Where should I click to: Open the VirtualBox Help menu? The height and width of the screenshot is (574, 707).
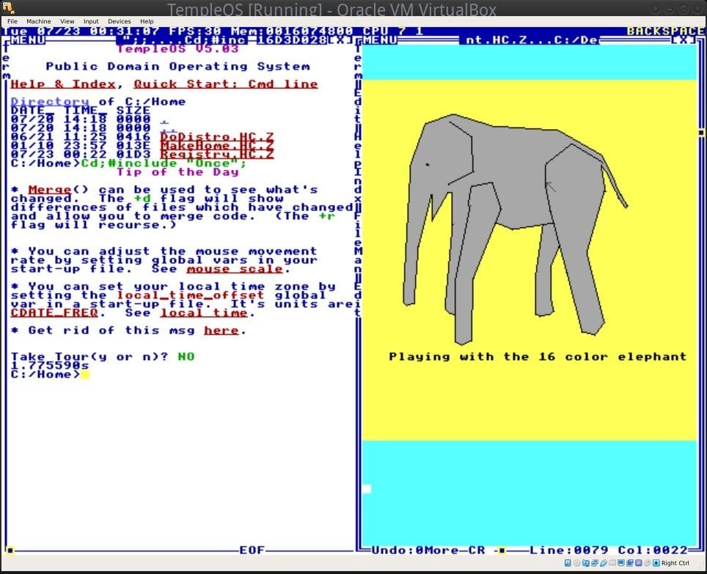tap(147, 21)
